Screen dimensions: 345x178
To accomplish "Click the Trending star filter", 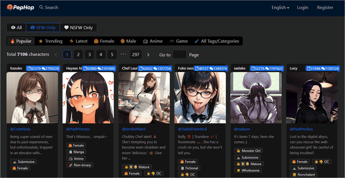I will coord(50,41).
